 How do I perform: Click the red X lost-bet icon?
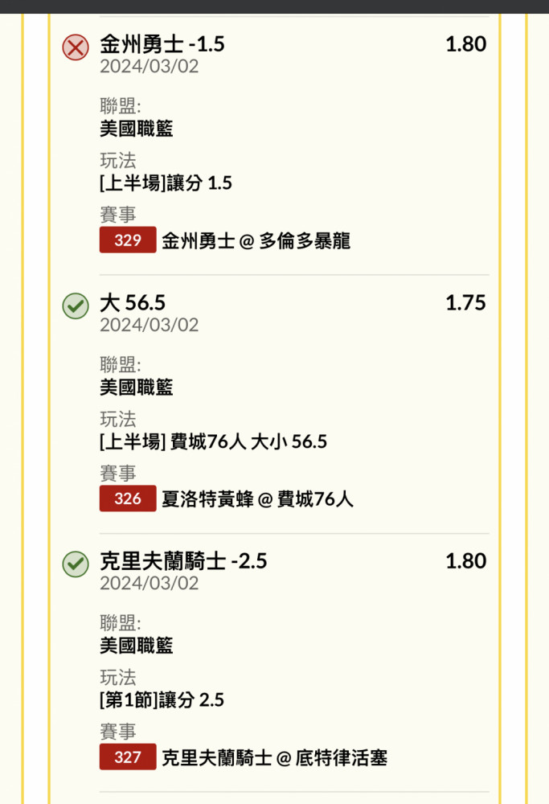pos(76,47)
